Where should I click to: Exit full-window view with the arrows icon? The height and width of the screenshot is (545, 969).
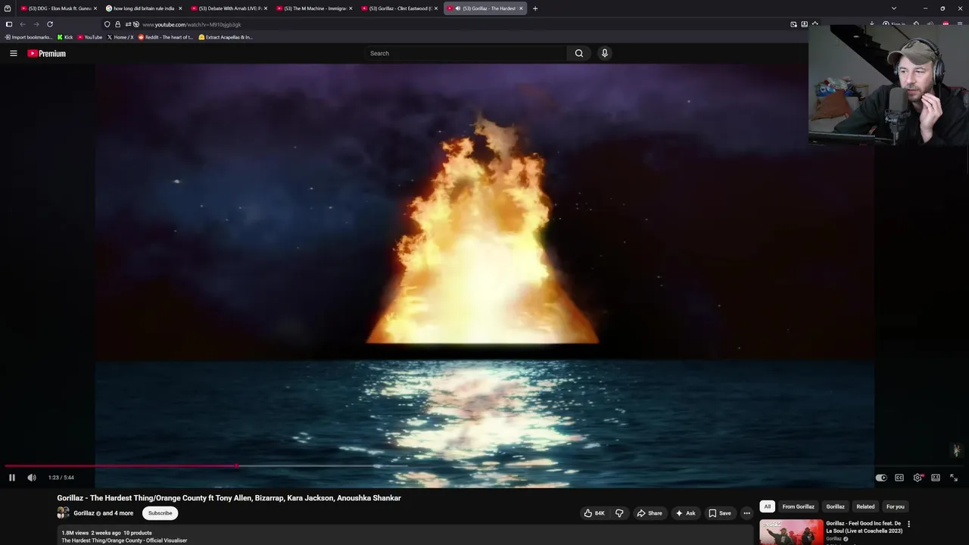[954, 478]
